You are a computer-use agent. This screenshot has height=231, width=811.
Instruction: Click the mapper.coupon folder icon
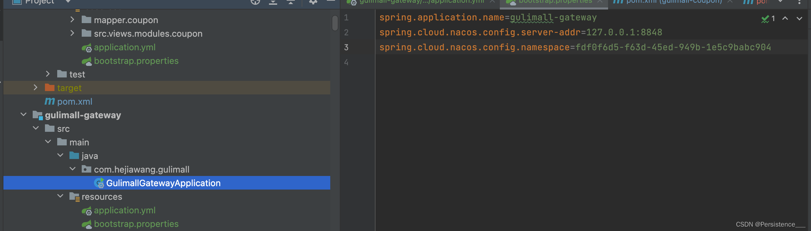pyautogui.click(x=86, y=20)
